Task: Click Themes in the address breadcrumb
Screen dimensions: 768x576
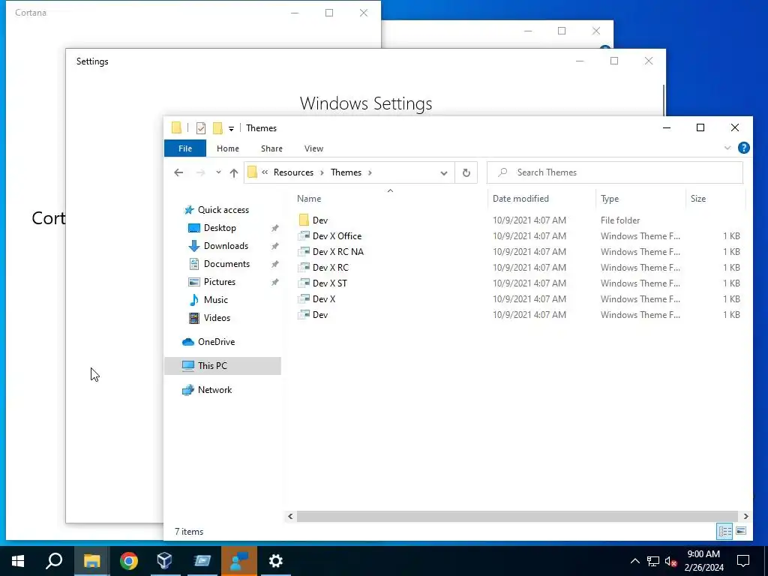Action: pos(346,172)
